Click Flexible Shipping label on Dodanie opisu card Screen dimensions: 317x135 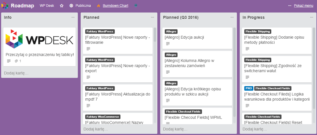pyautogui.click(x=258, y=31)
